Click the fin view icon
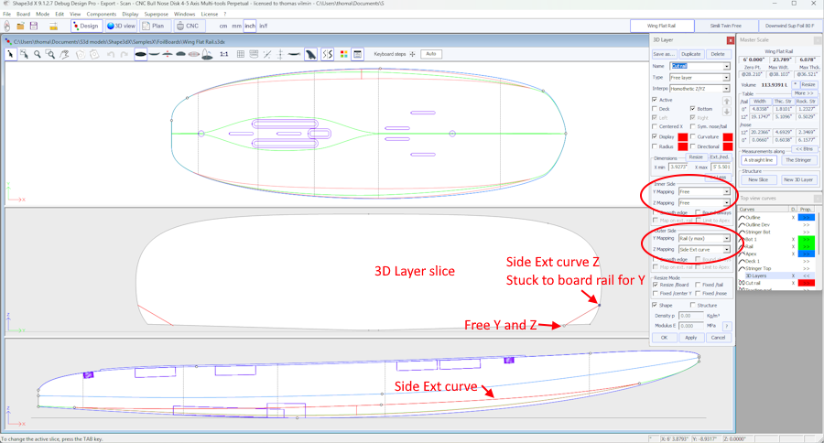Image resolution: width=824 pixels, height=443 pixels. [x=311, y=55]
